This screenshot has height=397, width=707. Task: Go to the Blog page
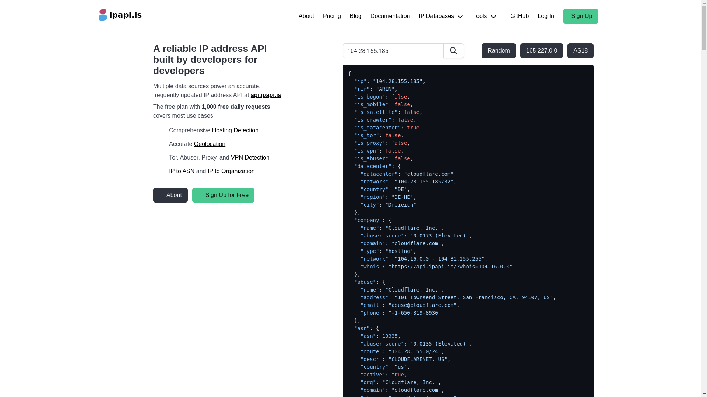tap(355, 16)
